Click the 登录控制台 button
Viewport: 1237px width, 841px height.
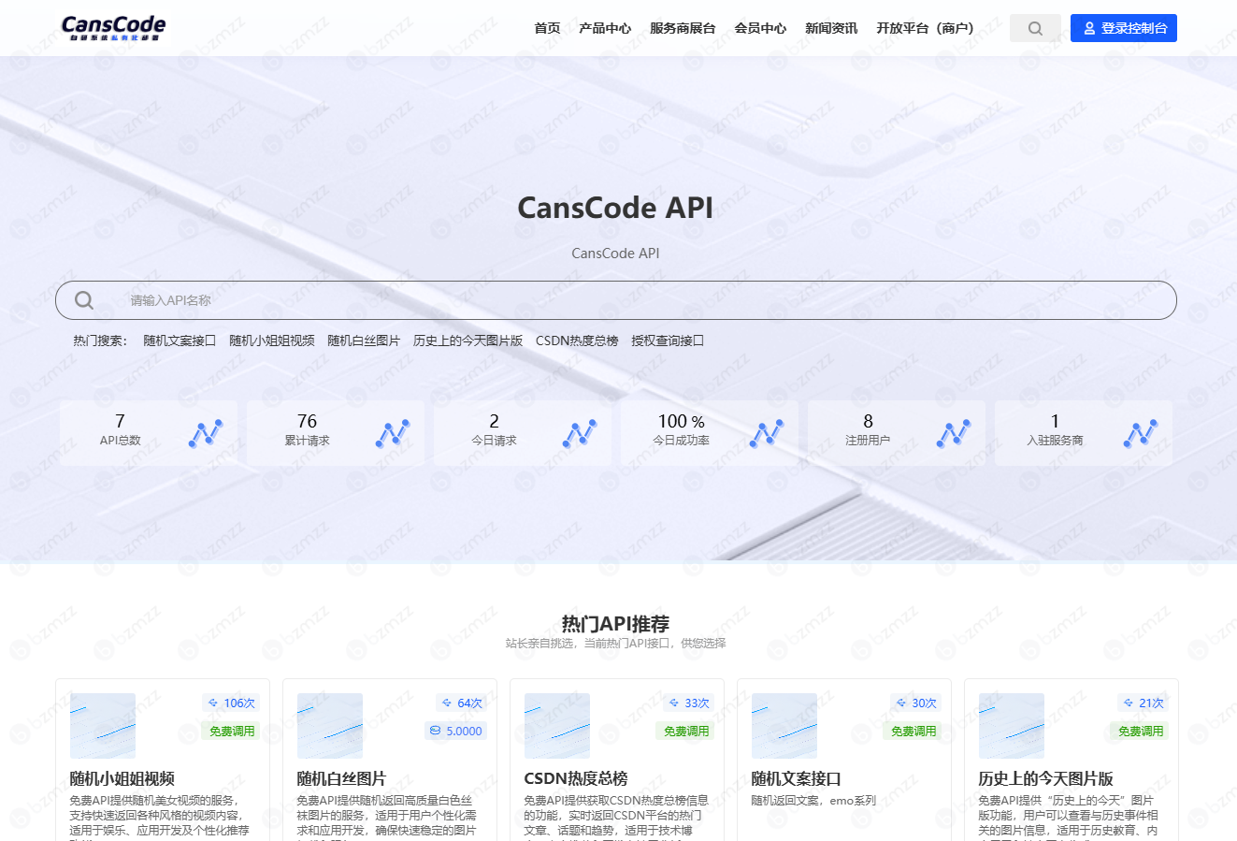click(x=1124, y=28)
